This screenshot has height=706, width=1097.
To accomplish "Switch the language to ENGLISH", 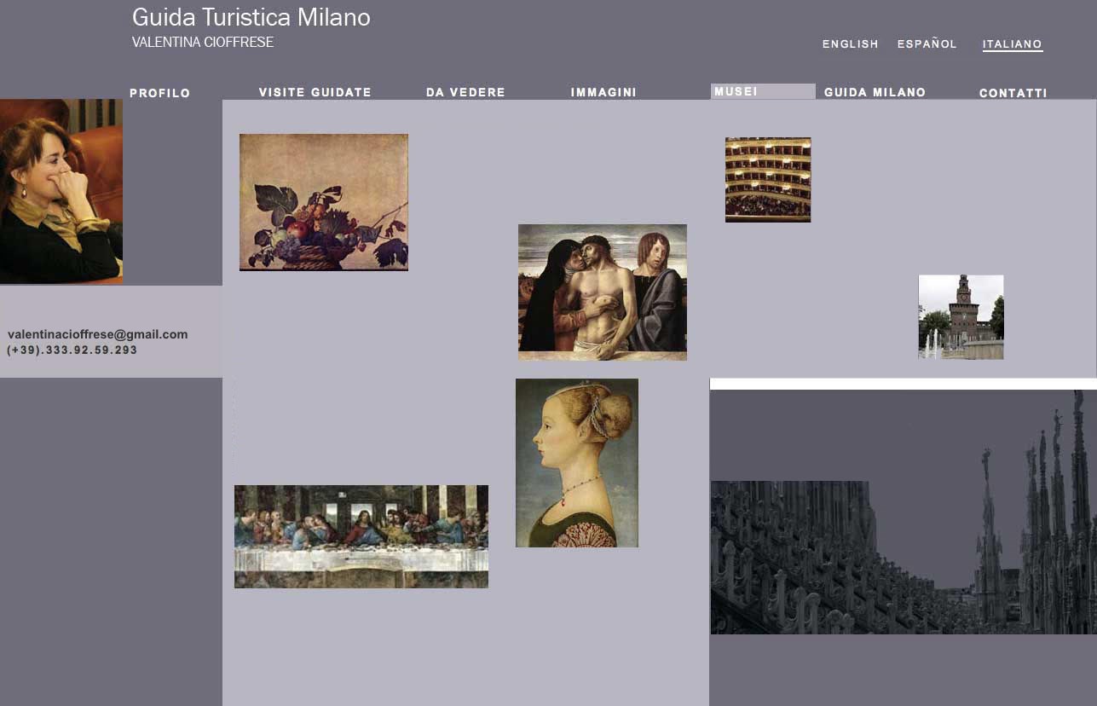I will pyautogui.click(x=850, y=44).
